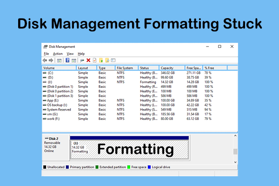Viewport: 279px width, 186px height.
Task: Click the folder with magnifier icon
Action: [107, 60]
